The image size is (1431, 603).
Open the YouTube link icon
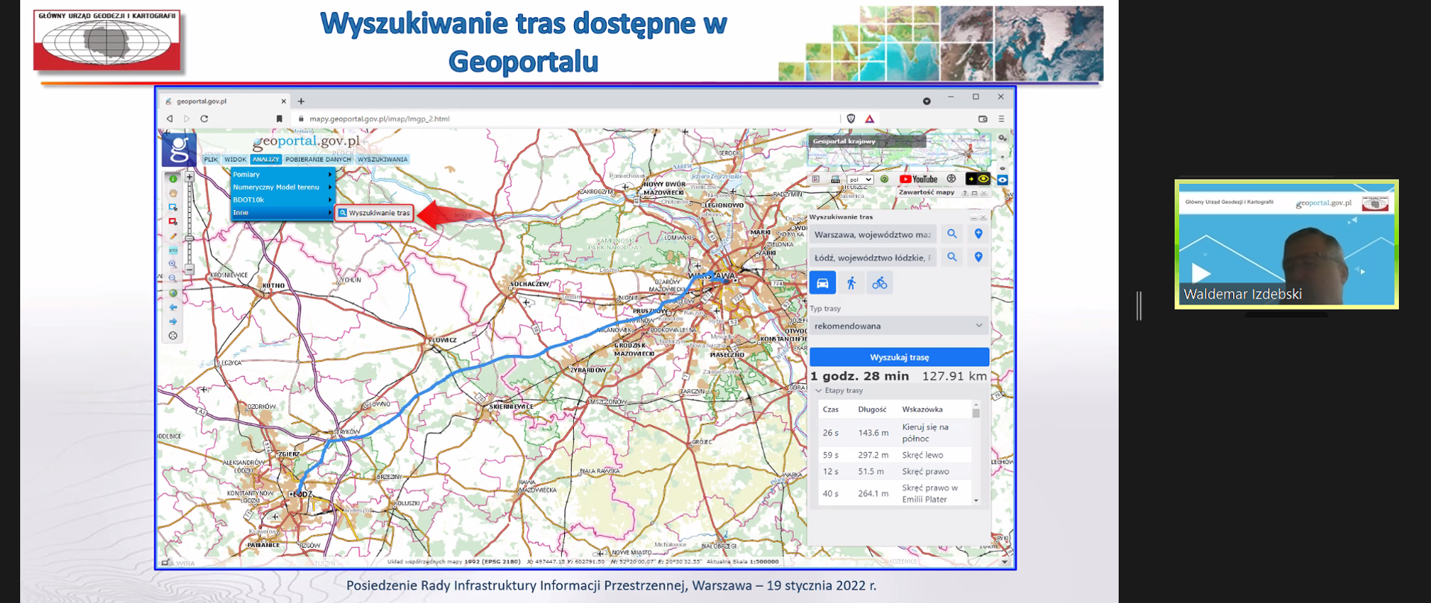tap(918, 179)
